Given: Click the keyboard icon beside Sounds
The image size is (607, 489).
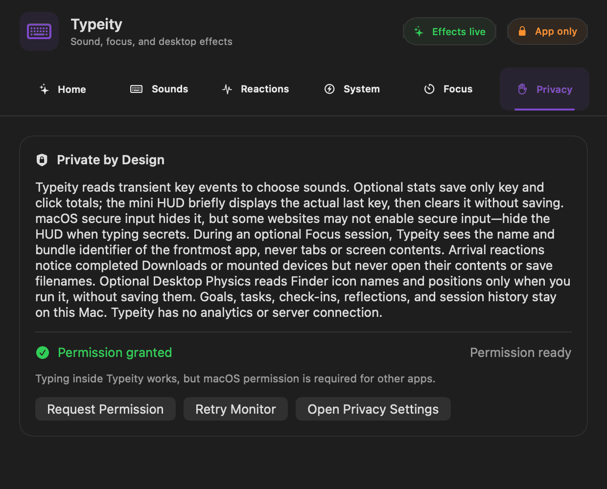Looking at the screenshot, I should tap(136, 89).
